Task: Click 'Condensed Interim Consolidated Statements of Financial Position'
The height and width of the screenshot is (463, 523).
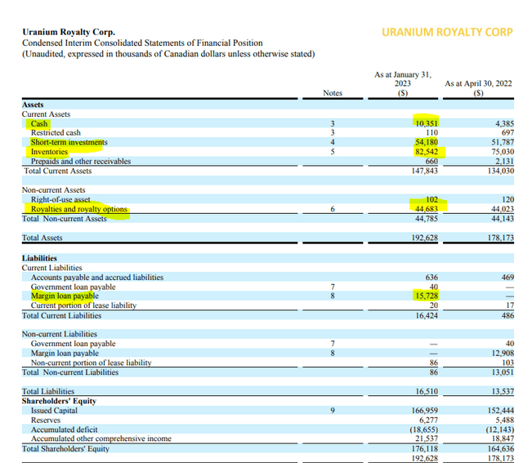Action: 142,43
